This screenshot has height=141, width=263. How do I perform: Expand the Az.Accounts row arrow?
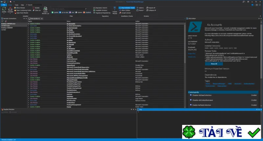29,24
